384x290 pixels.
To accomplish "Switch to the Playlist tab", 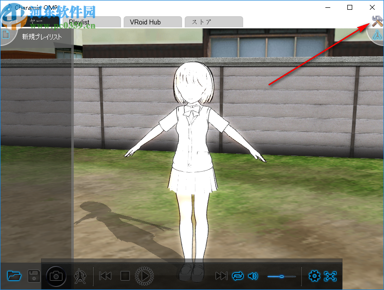I will pos(91,22).
